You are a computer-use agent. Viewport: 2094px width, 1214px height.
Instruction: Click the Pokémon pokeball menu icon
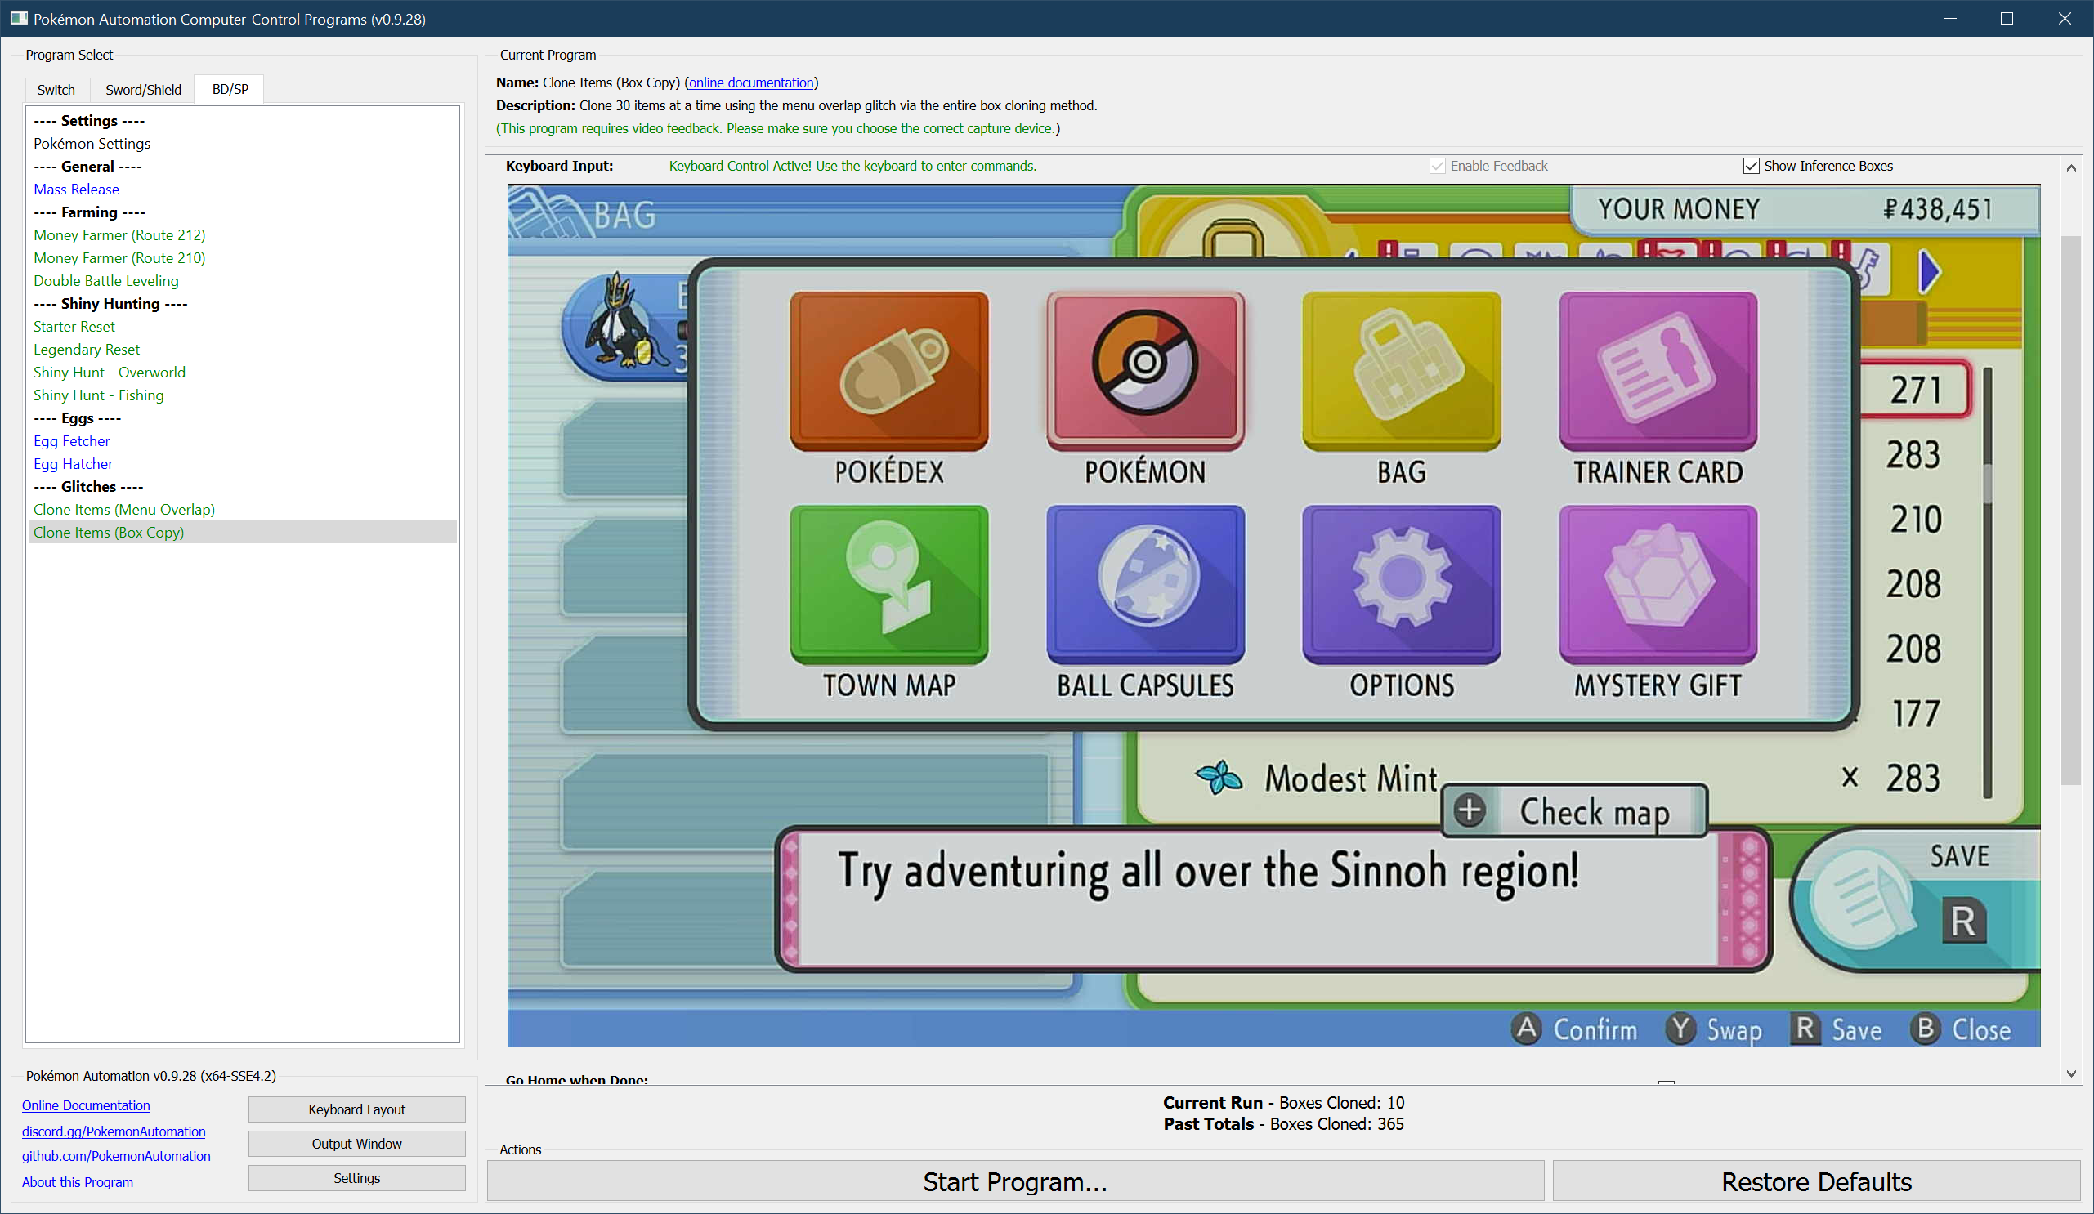pos(1144,369)
